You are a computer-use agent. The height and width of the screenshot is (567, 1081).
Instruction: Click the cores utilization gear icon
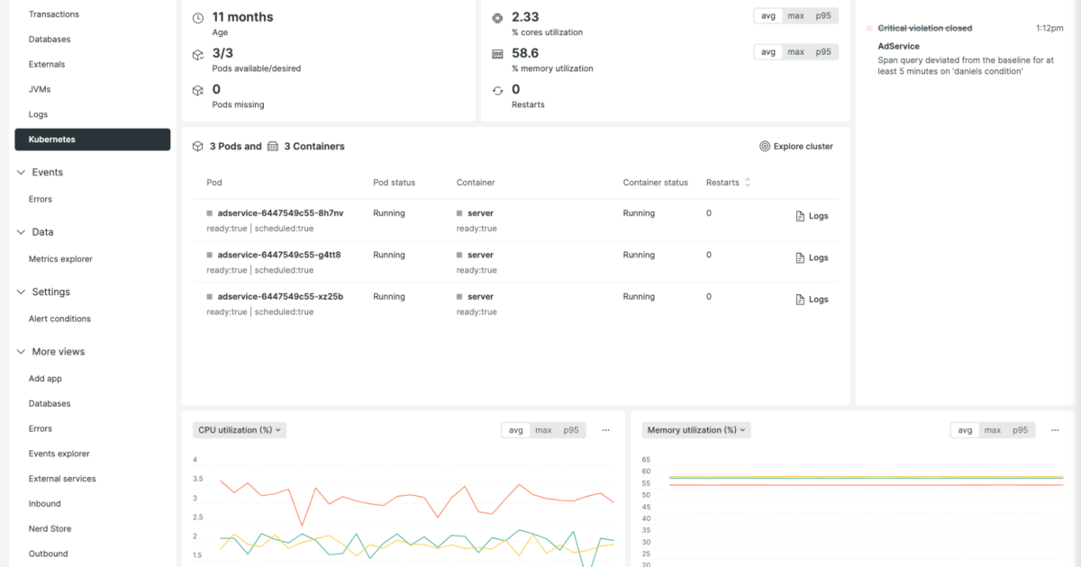coord(498,17)
